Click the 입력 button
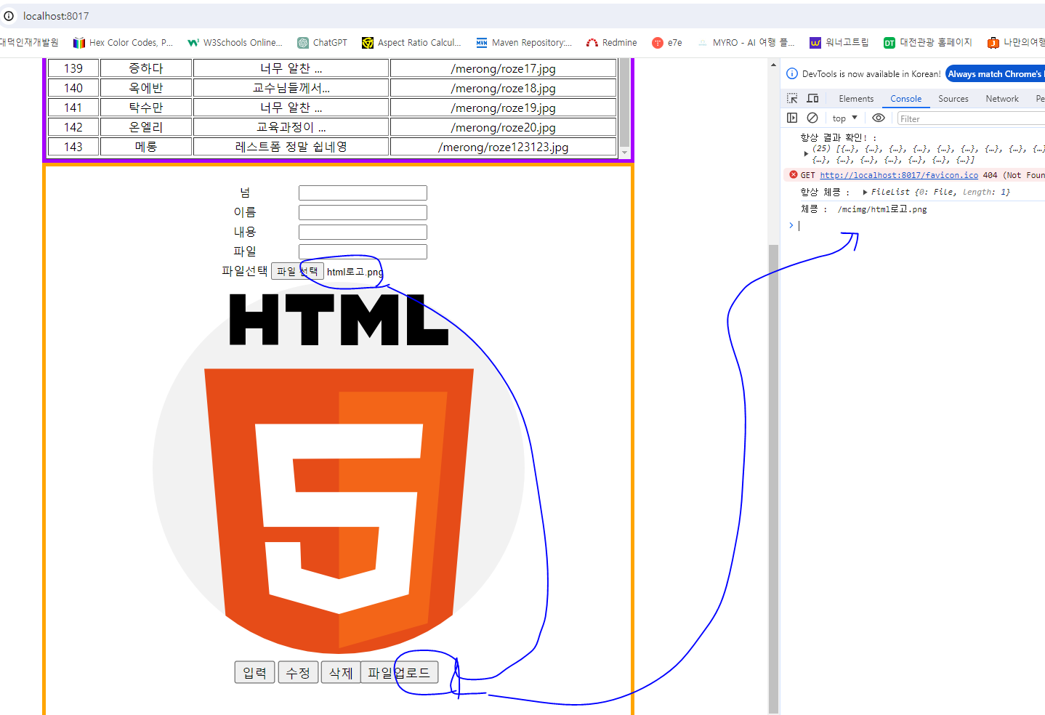The image size is (1045, 715). [254, 673]
